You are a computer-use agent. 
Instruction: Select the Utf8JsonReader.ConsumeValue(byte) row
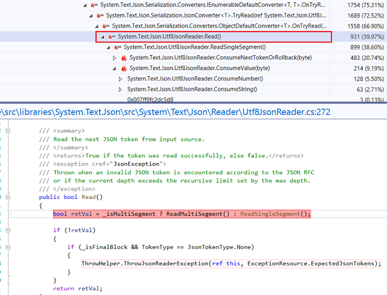tap(193, 68)
